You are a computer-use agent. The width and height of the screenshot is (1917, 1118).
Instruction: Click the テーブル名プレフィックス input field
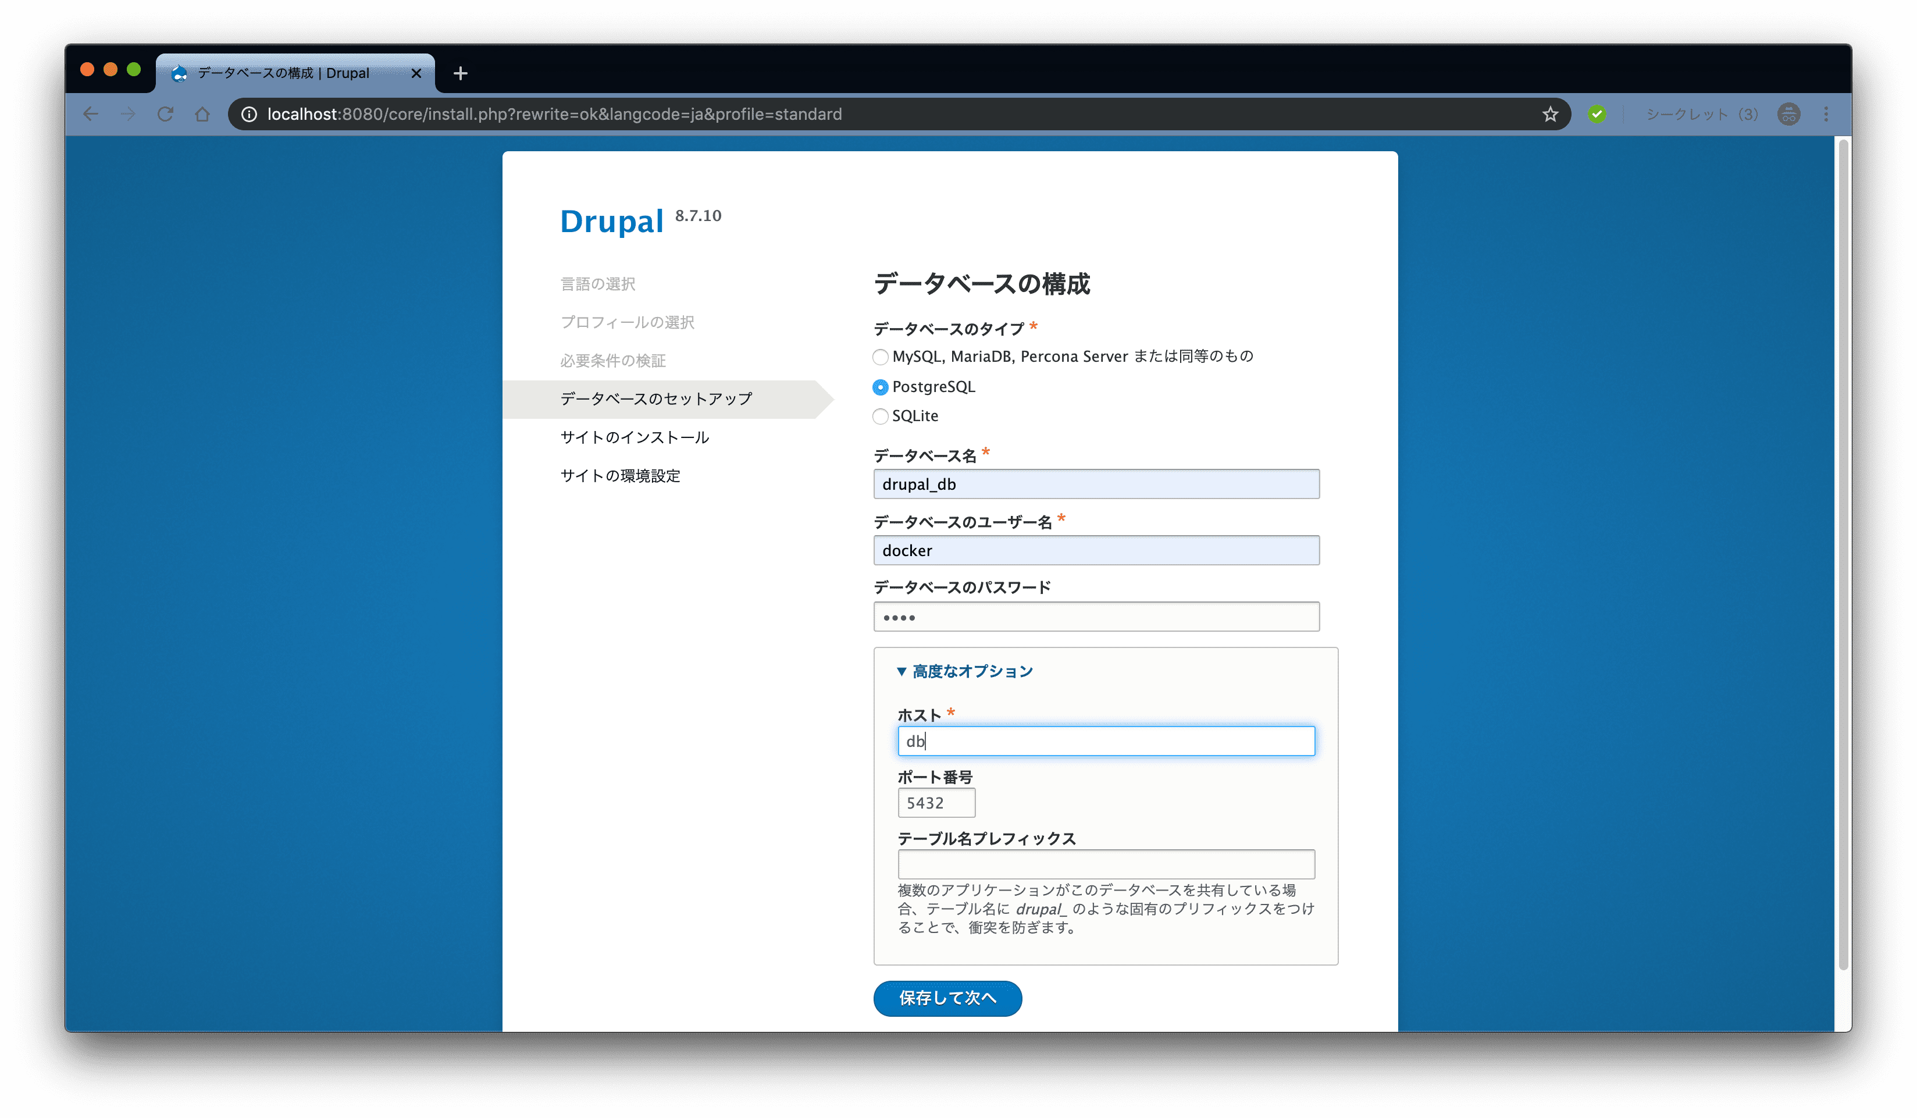(x=1106, y=864)
